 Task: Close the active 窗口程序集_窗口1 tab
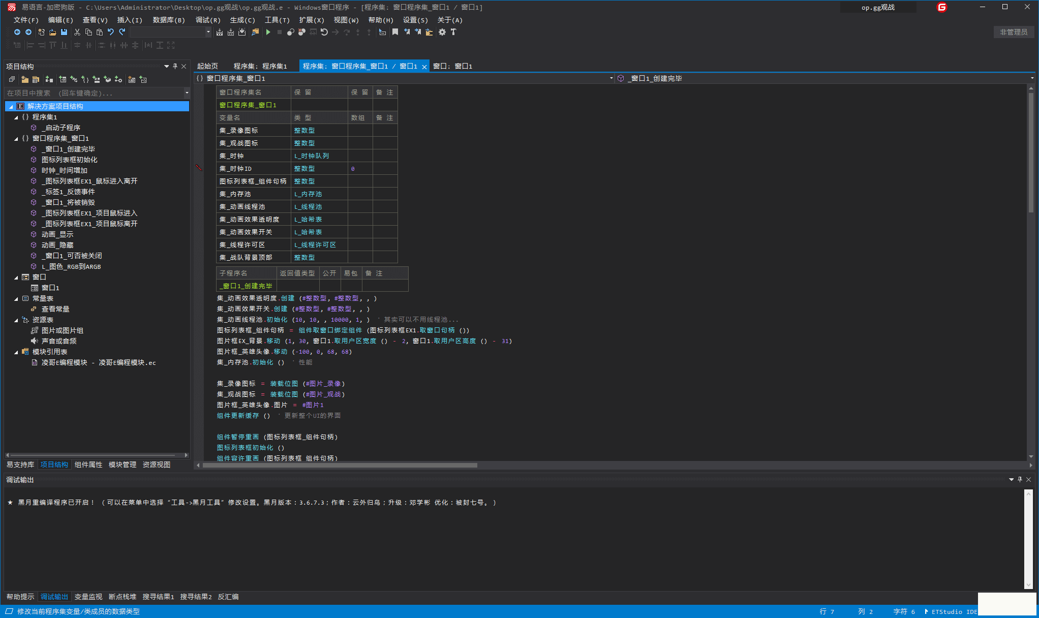point(424,67)
